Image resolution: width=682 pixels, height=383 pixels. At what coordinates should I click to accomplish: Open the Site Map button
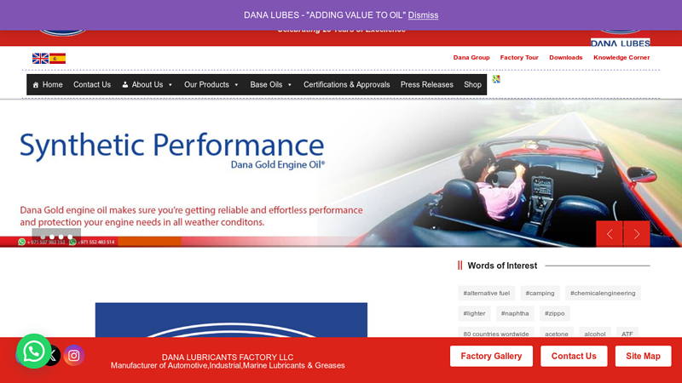643,356
